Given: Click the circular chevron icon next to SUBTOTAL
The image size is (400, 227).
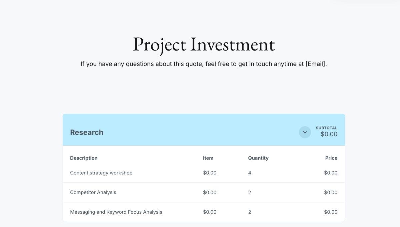Looking at the screenshot, I should tap(305, 132).
